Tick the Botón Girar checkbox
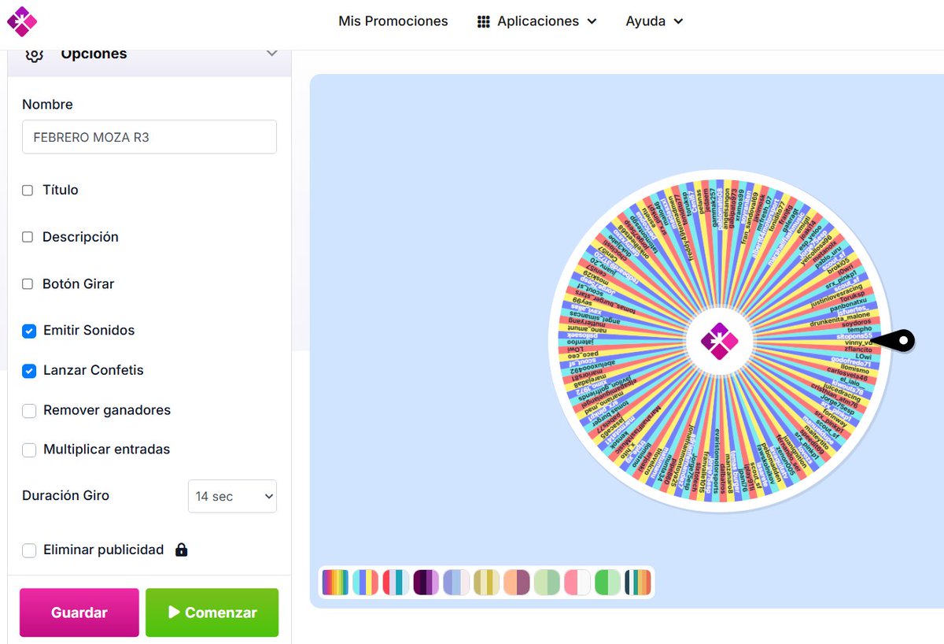Screen dimensions: 944x644 click(28, 284)
